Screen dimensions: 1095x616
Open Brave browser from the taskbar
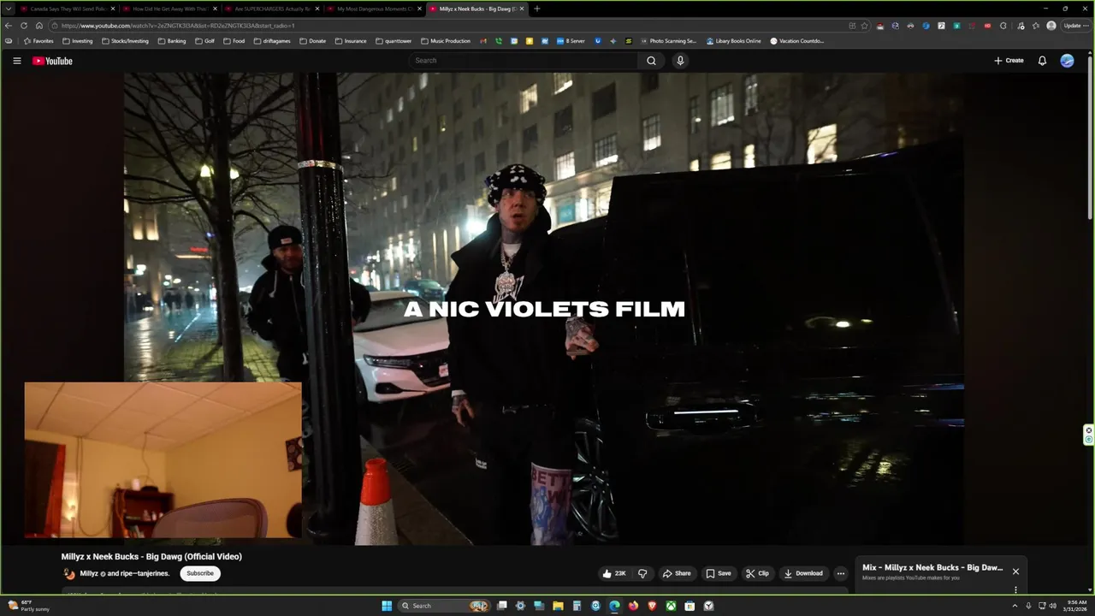click(x=652, y=606)
